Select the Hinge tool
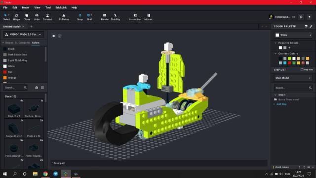 (16, 17)
